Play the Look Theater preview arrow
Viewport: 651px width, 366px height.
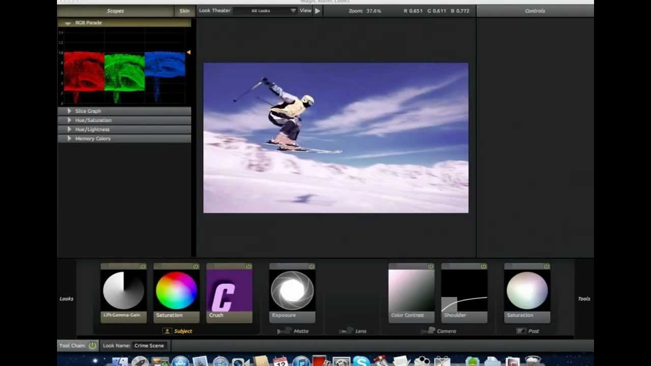317,11
